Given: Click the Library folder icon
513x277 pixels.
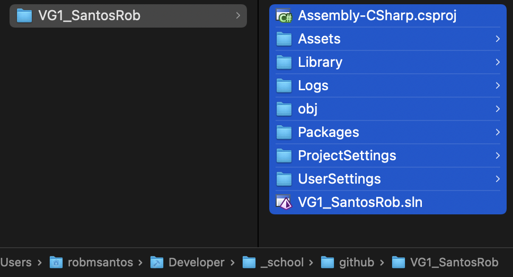Looking at the screenshot, I should [284, 63].
